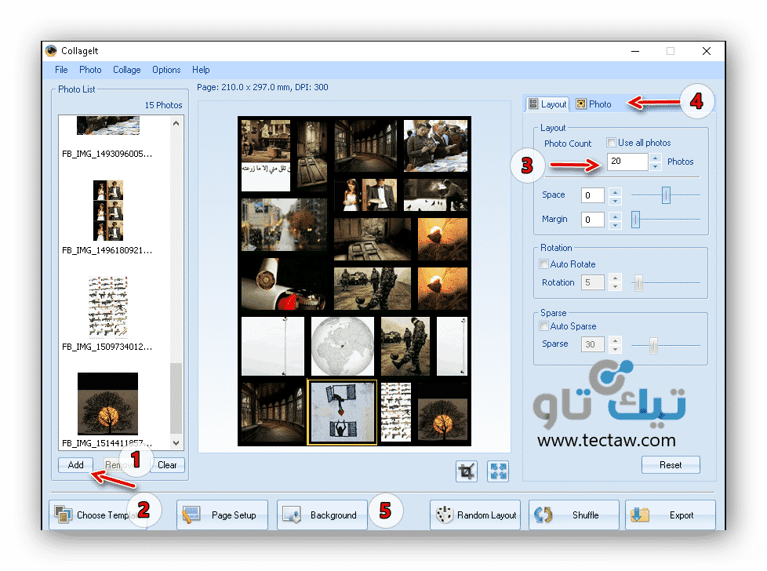Toggle the Auto Rotate checkbox
Screen dimensions: 767x571
coord(543,264)
